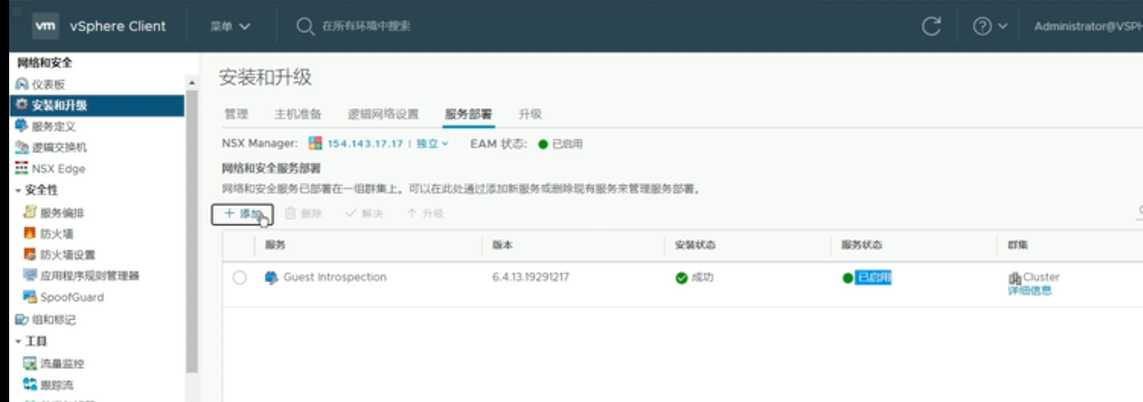The height and width of the screenshot is (402, 1143).
Task: Switch to the 逻辑网络设置 tab
Action: pos(383,114)
